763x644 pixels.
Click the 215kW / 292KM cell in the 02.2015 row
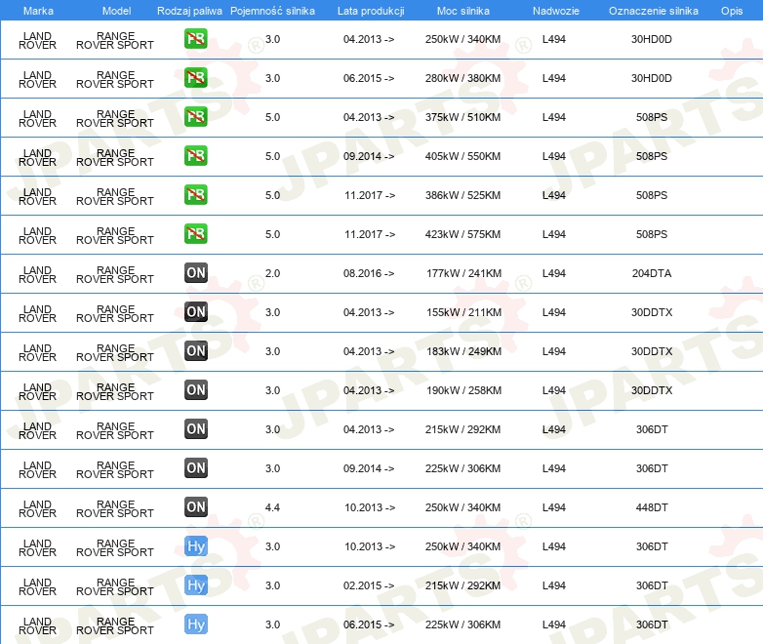[462, 585]
